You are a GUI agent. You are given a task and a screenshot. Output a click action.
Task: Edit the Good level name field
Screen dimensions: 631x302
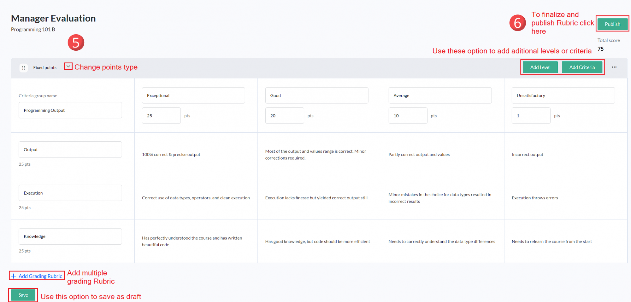[x=317, y=95]
